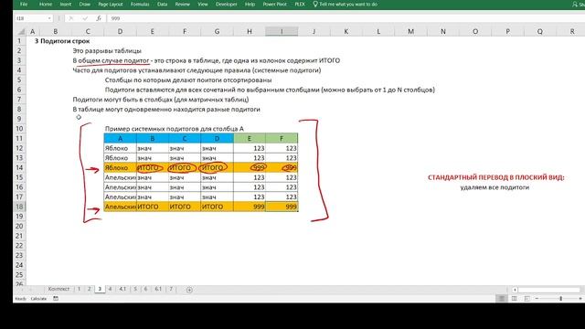Viewport: 585px width, 329px height.
Task: Click 'Пример системных подитогов для столбца А' caption
Action: tap(175, 129)
